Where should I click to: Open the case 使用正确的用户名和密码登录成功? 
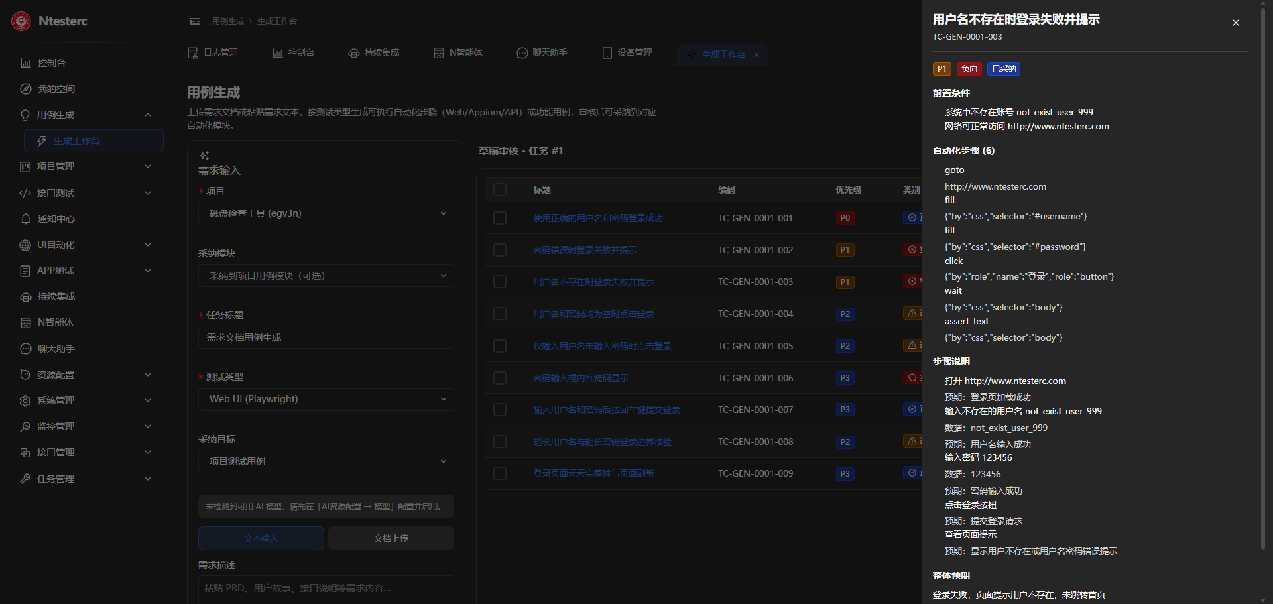click(x=598, y=218)
